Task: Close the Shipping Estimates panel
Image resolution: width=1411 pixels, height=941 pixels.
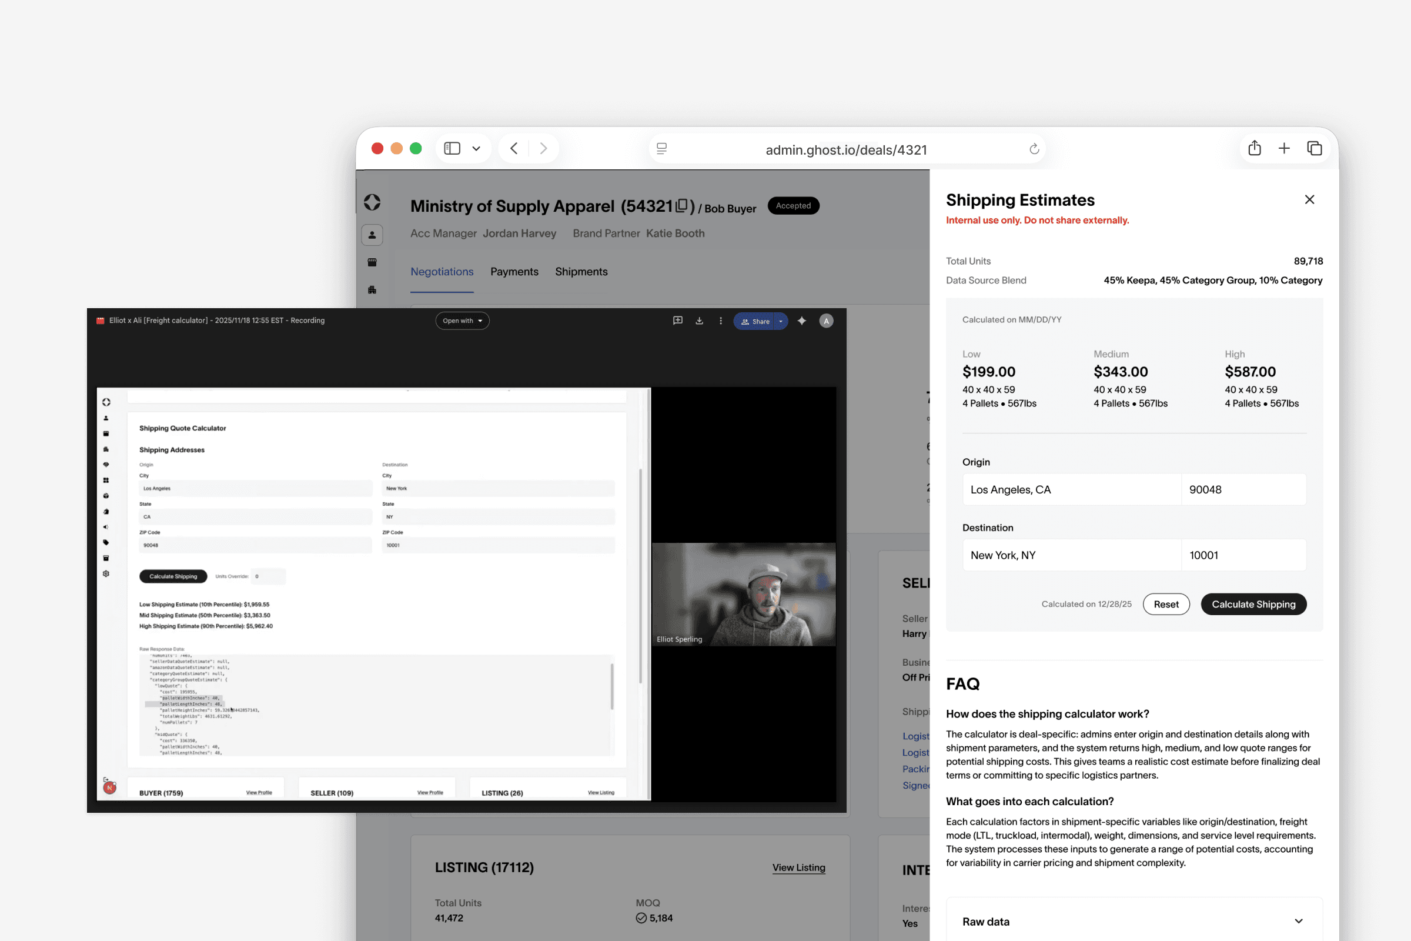Action: pos(1309,199)
